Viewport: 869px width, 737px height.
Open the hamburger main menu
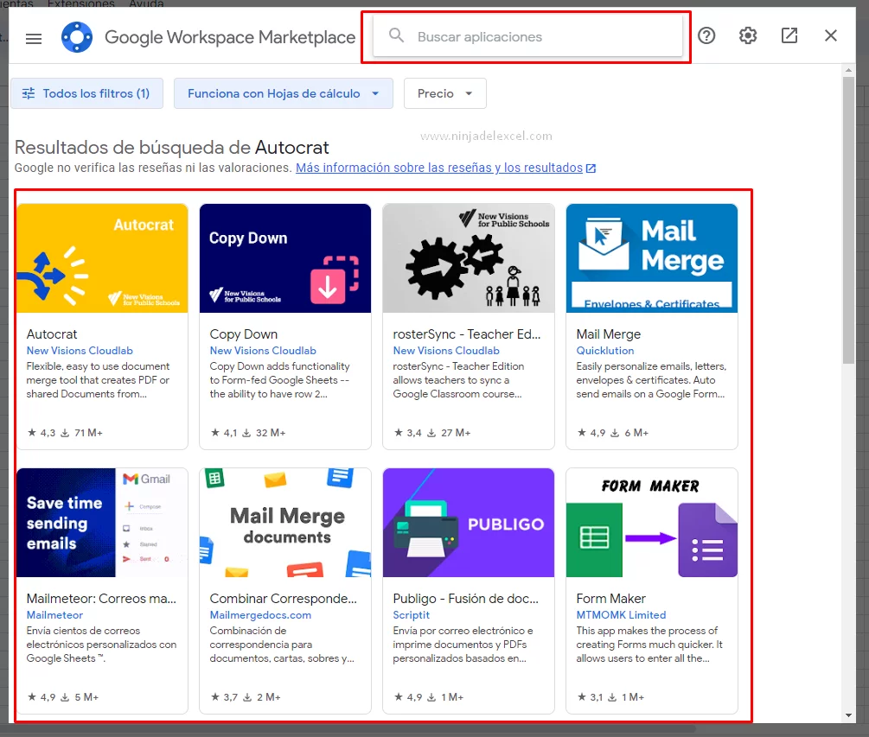click(34, 38)
